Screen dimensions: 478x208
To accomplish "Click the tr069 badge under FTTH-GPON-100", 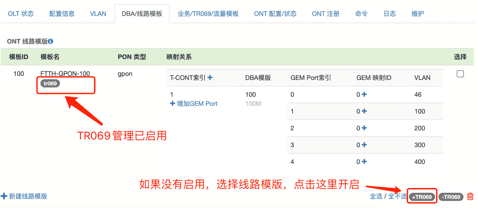I will click(x=50, y=84).
